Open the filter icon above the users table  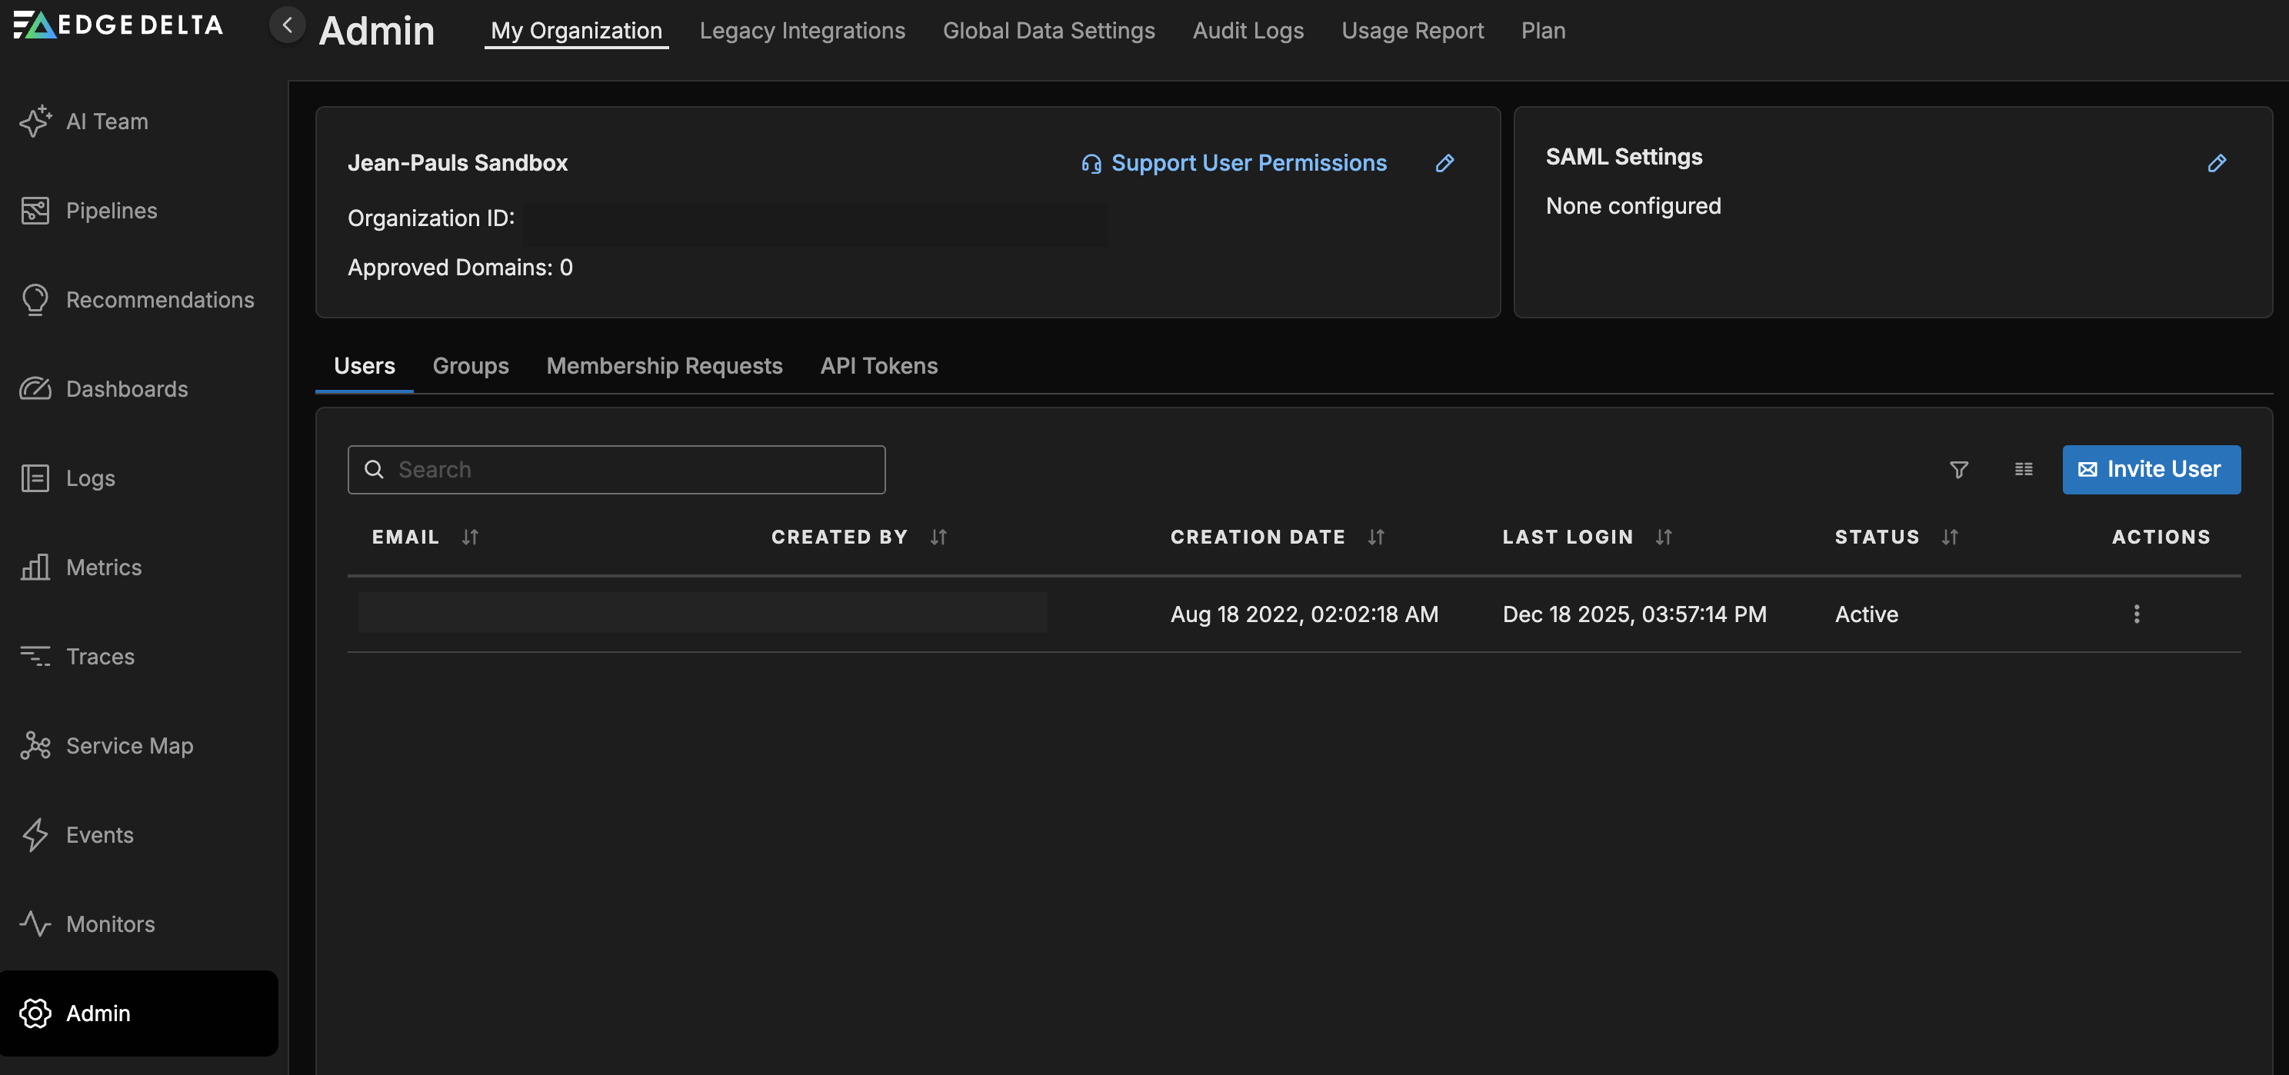tap(1958, 469)
